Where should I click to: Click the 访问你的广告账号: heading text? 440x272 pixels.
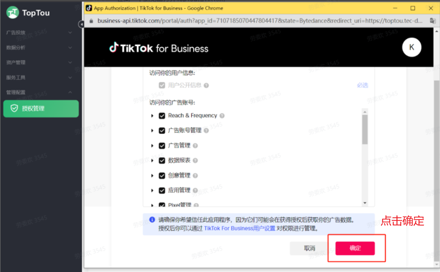pos(172,103)
